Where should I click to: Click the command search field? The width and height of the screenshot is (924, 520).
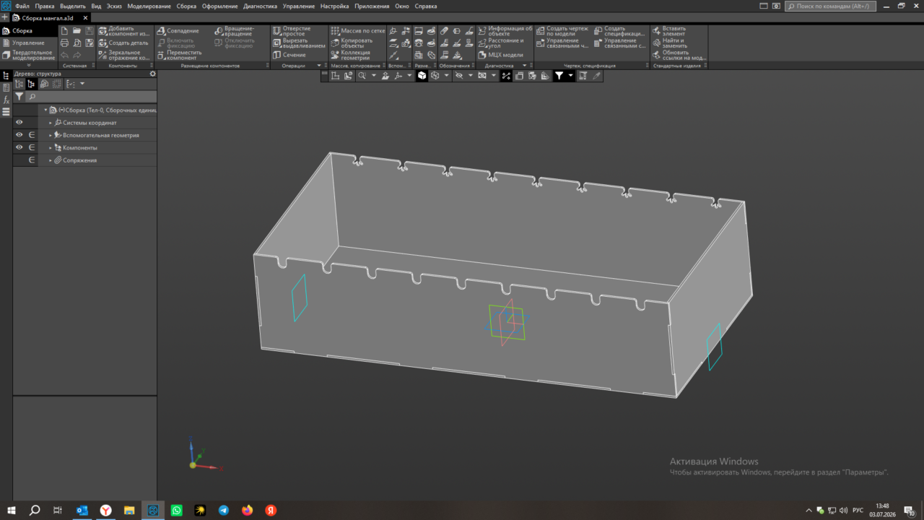pos(830,6)
